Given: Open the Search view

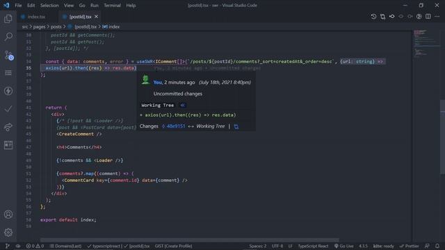Looking at the screenshot, I should [8, 37].
